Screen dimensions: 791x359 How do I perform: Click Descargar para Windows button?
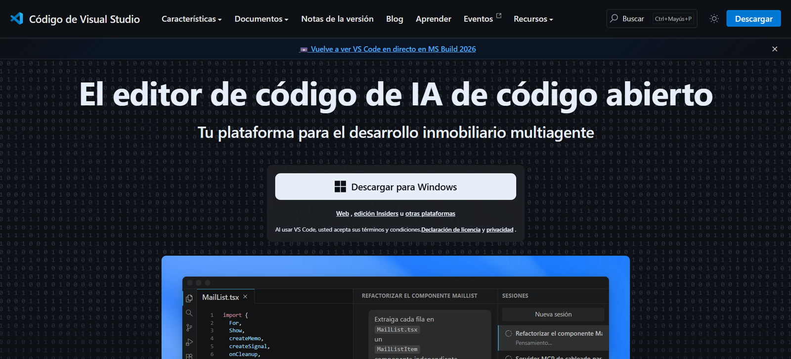click(395, 186)
